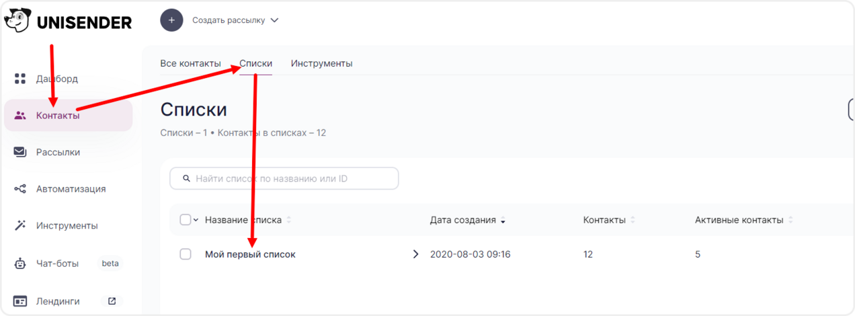The image size is (855, 316).
Task: Click the UNISENDER wordmark
Action: [85, 22]
